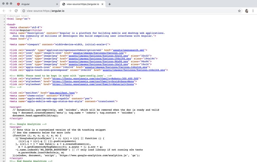Screen dimensions: 257x162
Task: Open the favicon.ico link
Action: [x=98, y=53]
